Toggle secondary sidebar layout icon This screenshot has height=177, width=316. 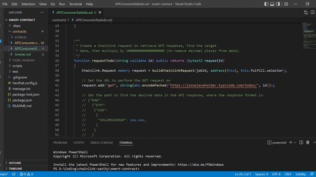pos(278,4)
